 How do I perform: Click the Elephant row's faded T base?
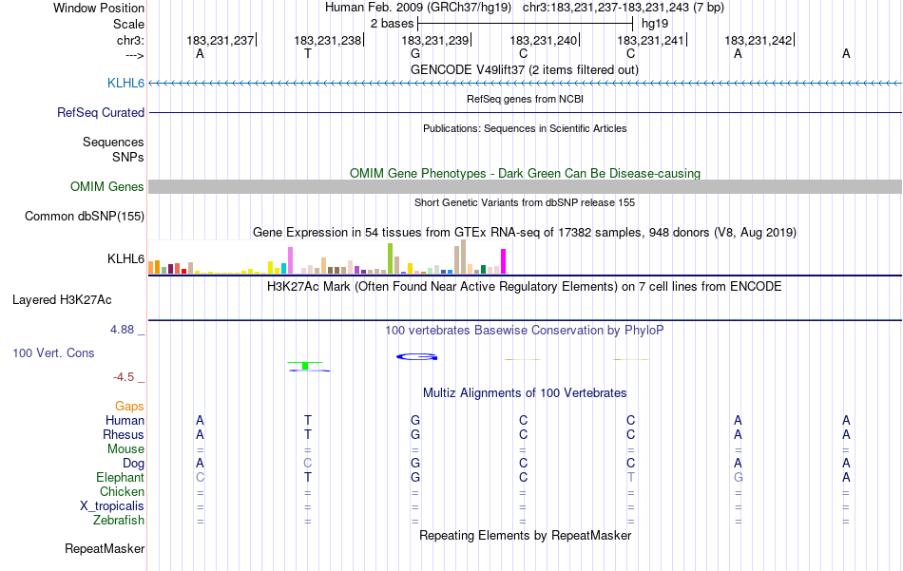pyautogui.click(x=631, y=477)
